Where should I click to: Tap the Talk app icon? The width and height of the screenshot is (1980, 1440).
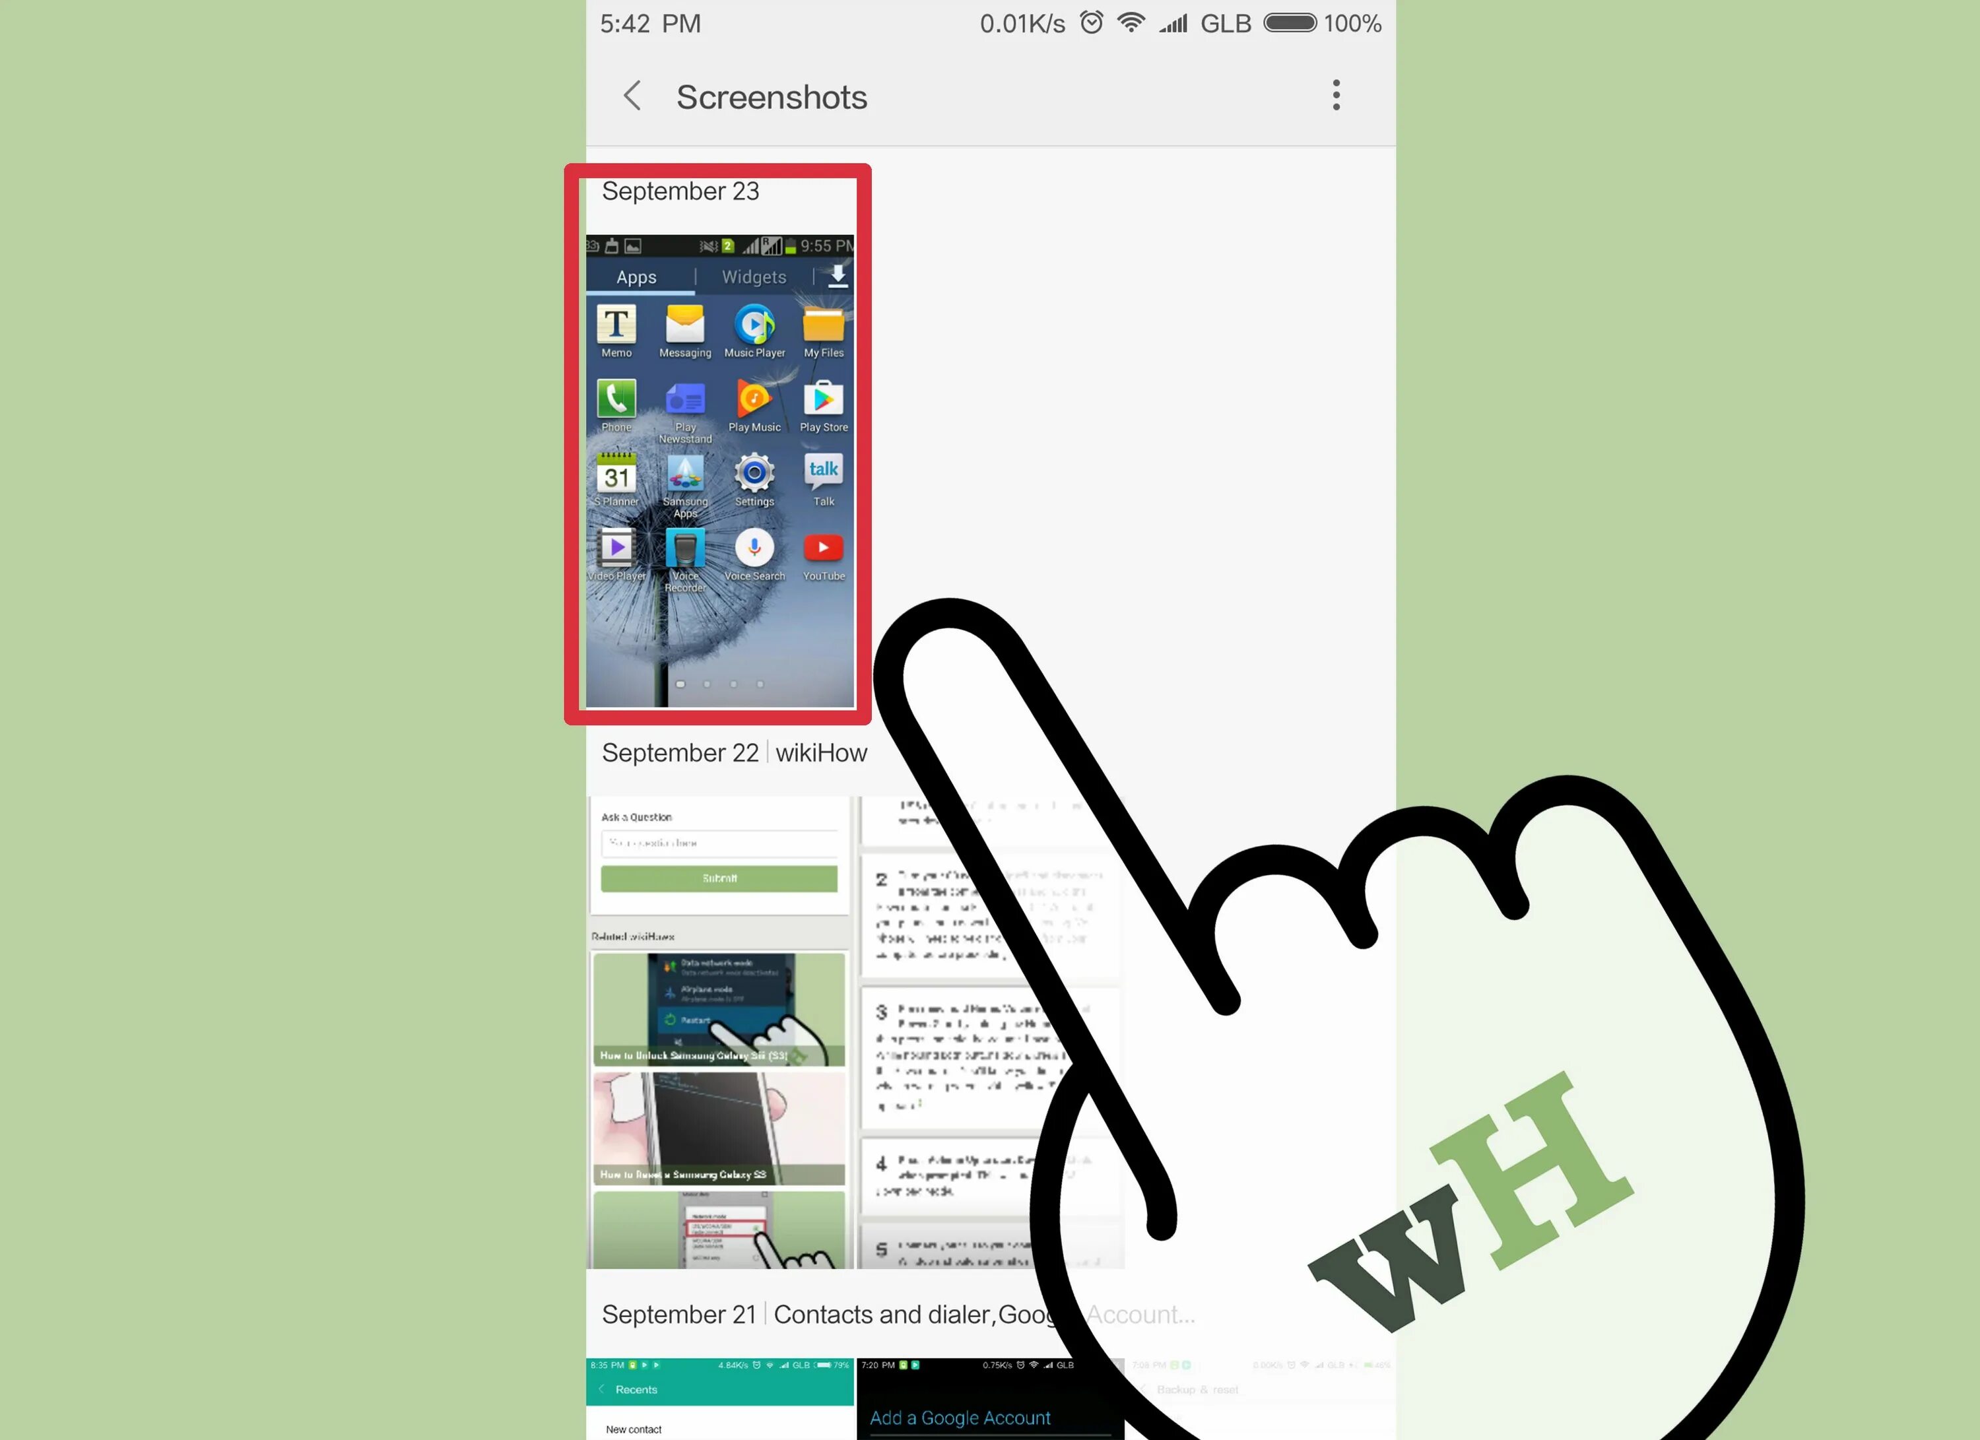pyautogui.click(x=822, y=481)
